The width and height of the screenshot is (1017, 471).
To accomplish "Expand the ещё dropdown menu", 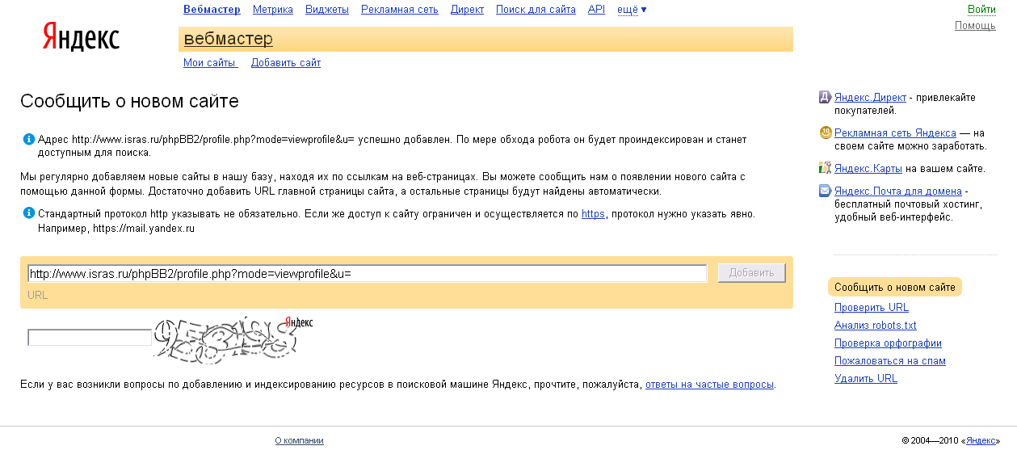I will coord(632,10).
